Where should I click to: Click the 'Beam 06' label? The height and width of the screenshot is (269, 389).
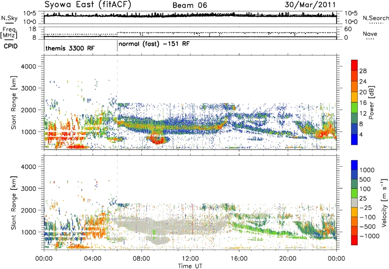click(x=190, y=5)
